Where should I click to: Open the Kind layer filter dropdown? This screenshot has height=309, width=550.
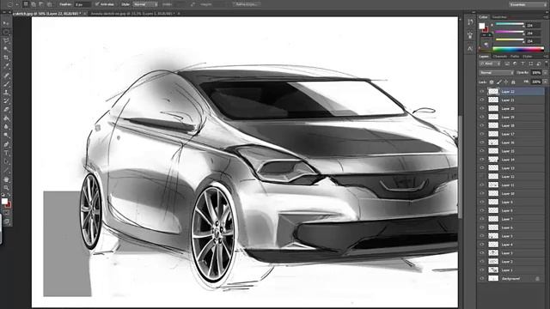pos(490,64)
